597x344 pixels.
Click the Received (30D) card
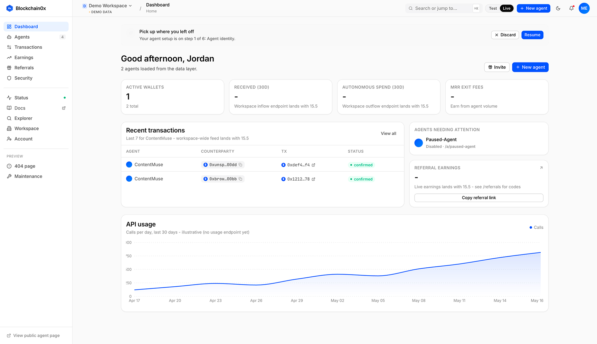click(x=281, y=97)
